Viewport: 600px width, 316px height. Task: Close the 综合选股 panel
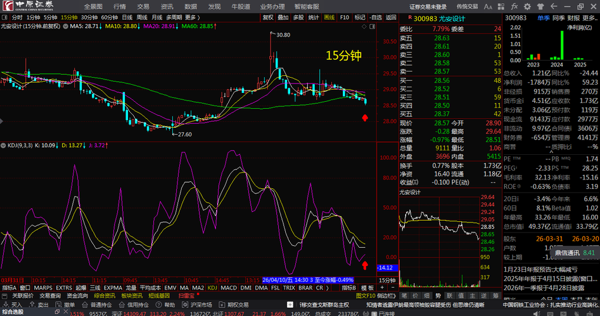pyautogui.click(x=65, y=312)
